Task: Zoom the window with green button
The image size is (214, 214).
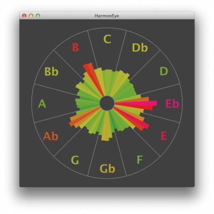Action: (x=38, y=16)
